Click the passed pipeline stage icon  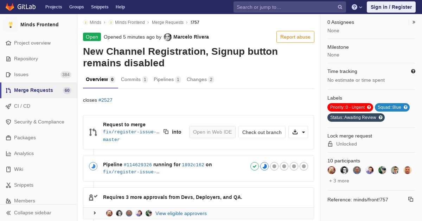pyautogui.click(x=255, y=166)
